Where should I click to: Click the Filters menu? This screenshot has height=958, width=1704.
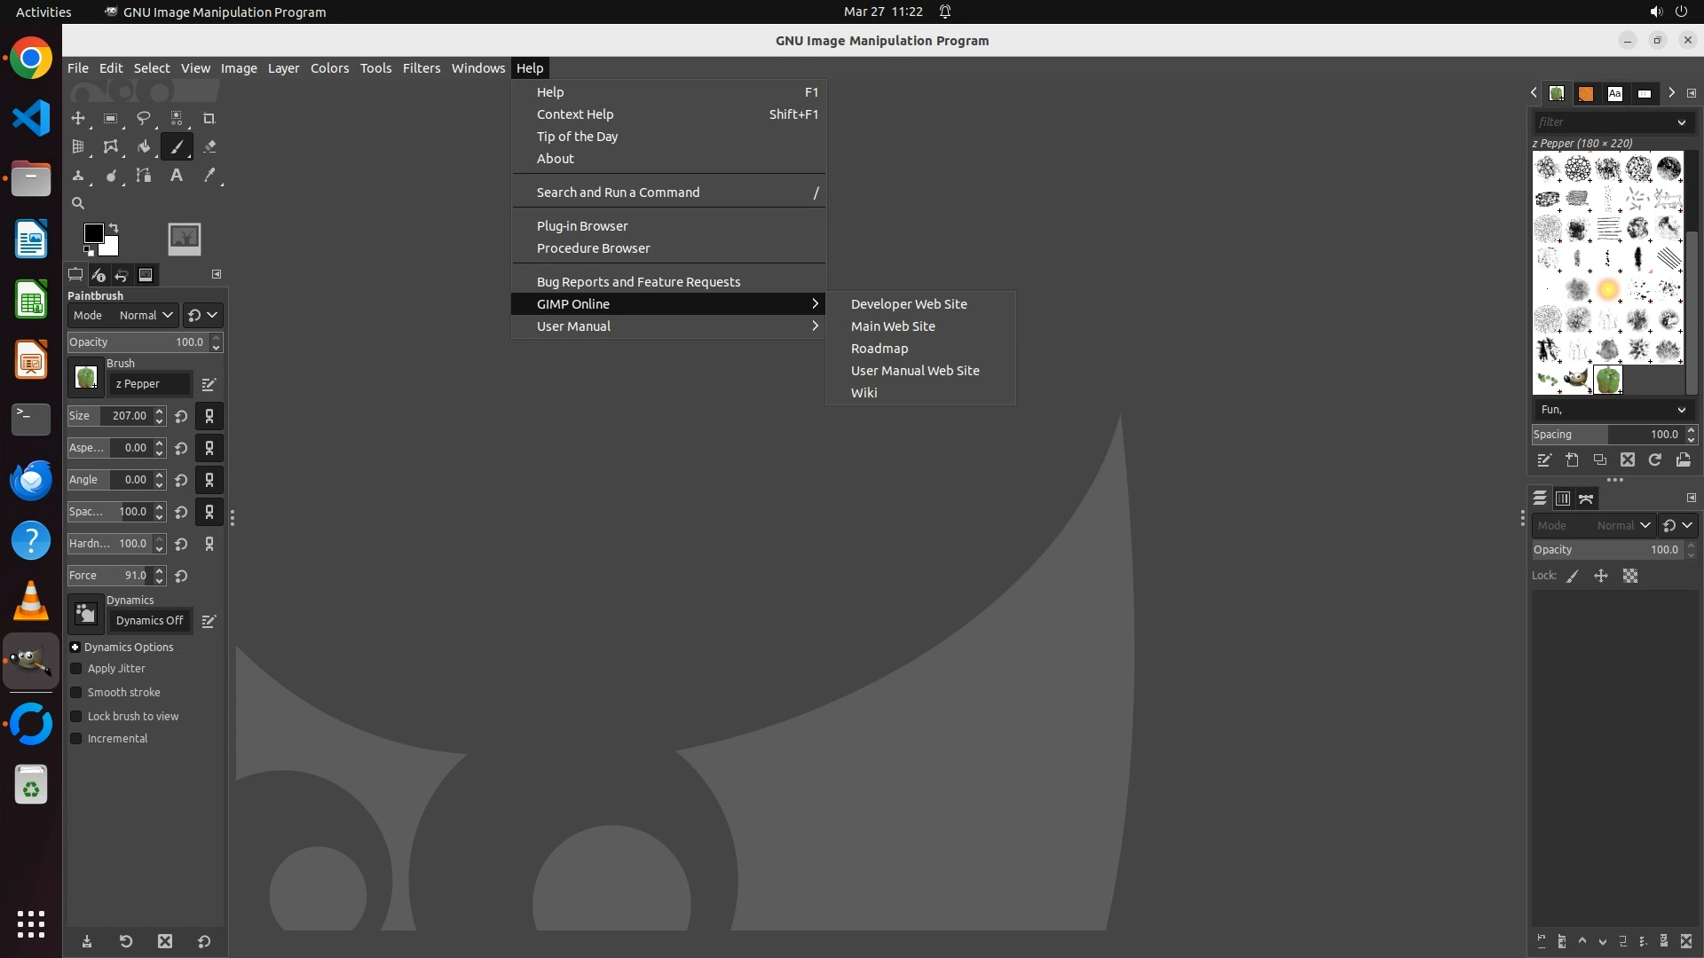[x=421, y=68]
